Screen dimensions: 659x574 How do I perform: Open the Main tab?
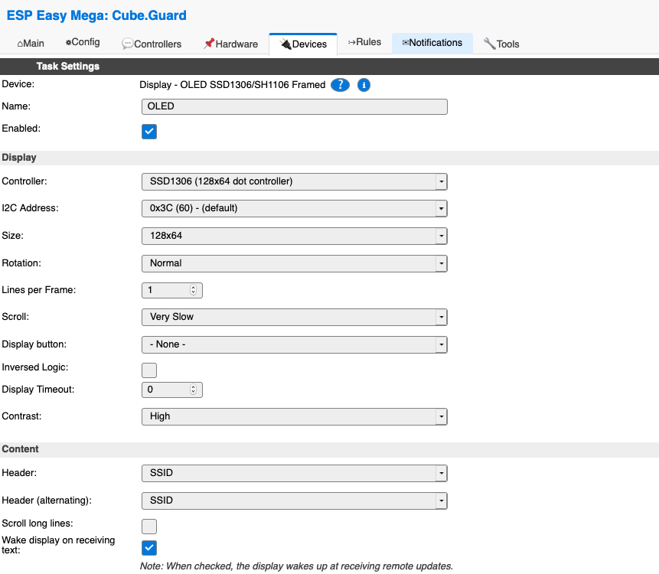coord(31,44)
